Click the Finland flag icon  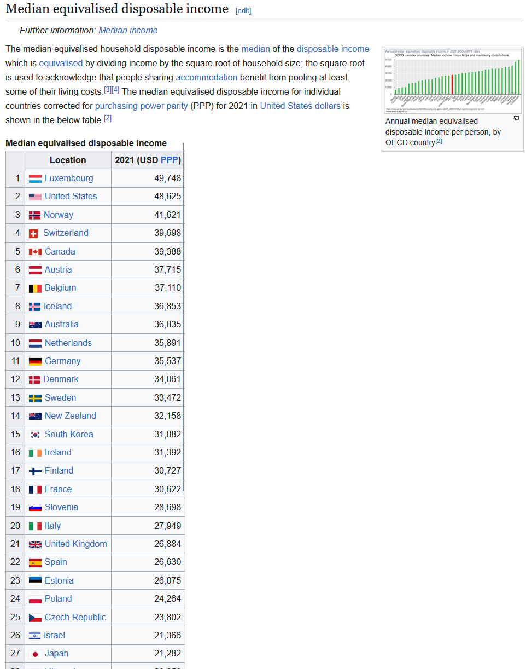[x=35, y=471]
